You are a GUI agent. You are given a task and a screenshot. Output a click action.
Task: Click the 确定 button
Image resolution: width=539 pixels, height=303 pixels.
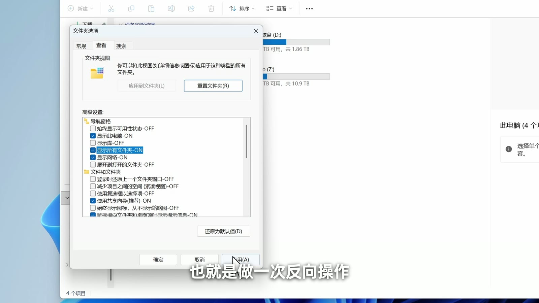(158, 260)
